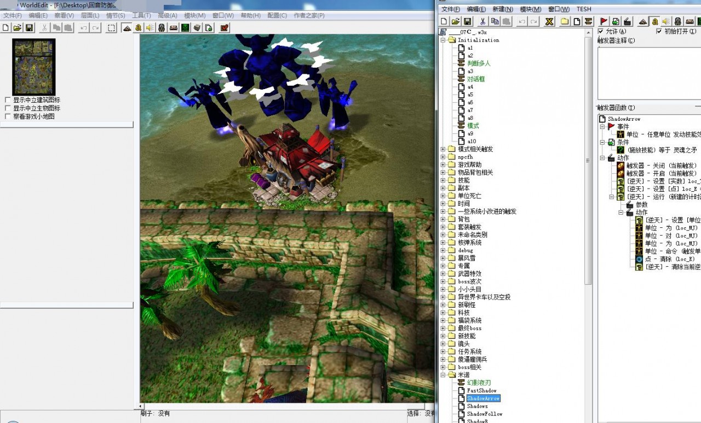Click New Category folder icon in trigger editor
This screenshot has height=423, width=701.
tap(565, 21)
